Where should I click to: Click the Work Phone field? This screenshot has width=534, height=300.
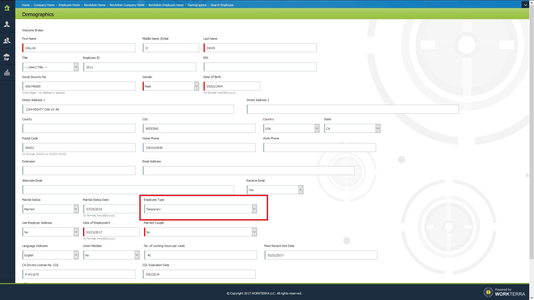(320, 147)
